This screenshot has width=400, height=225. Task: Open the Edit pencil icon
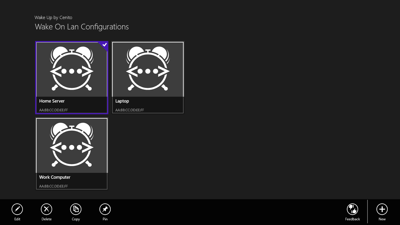click(17, 209)
